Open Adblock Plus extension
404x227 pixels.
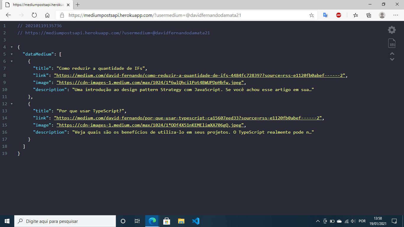click(x=339, y=15)
